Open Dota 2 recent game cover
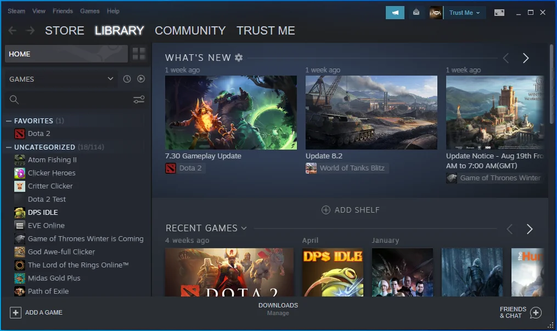This screenshot has width=557, height=331. click(229, 272)
